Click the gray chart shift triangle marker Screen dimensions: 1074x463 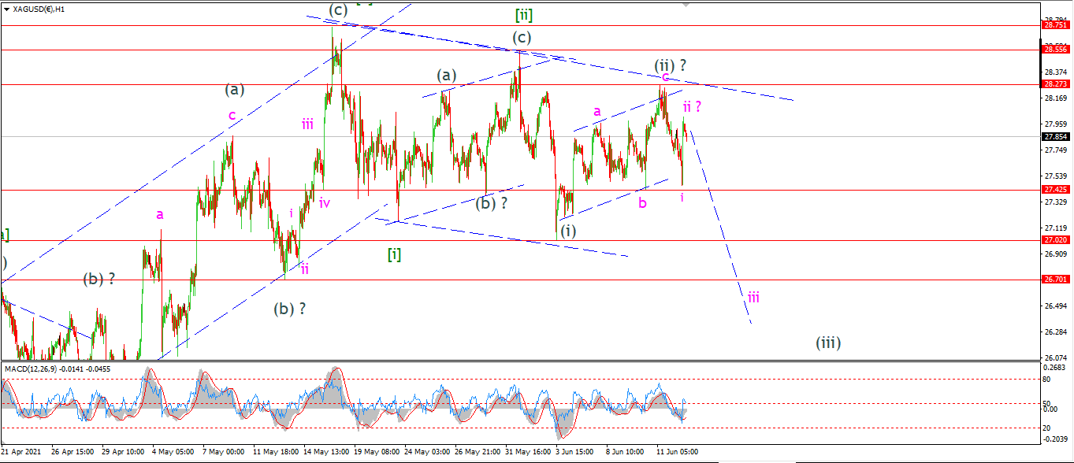click(x=686, y=4)
